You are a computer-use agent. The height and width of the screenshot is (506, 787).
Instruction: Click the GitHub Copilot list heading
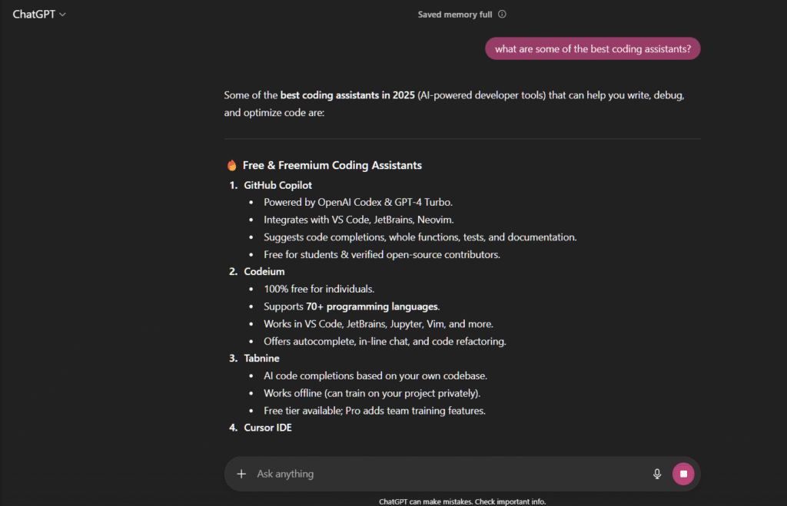coord(277,186)
